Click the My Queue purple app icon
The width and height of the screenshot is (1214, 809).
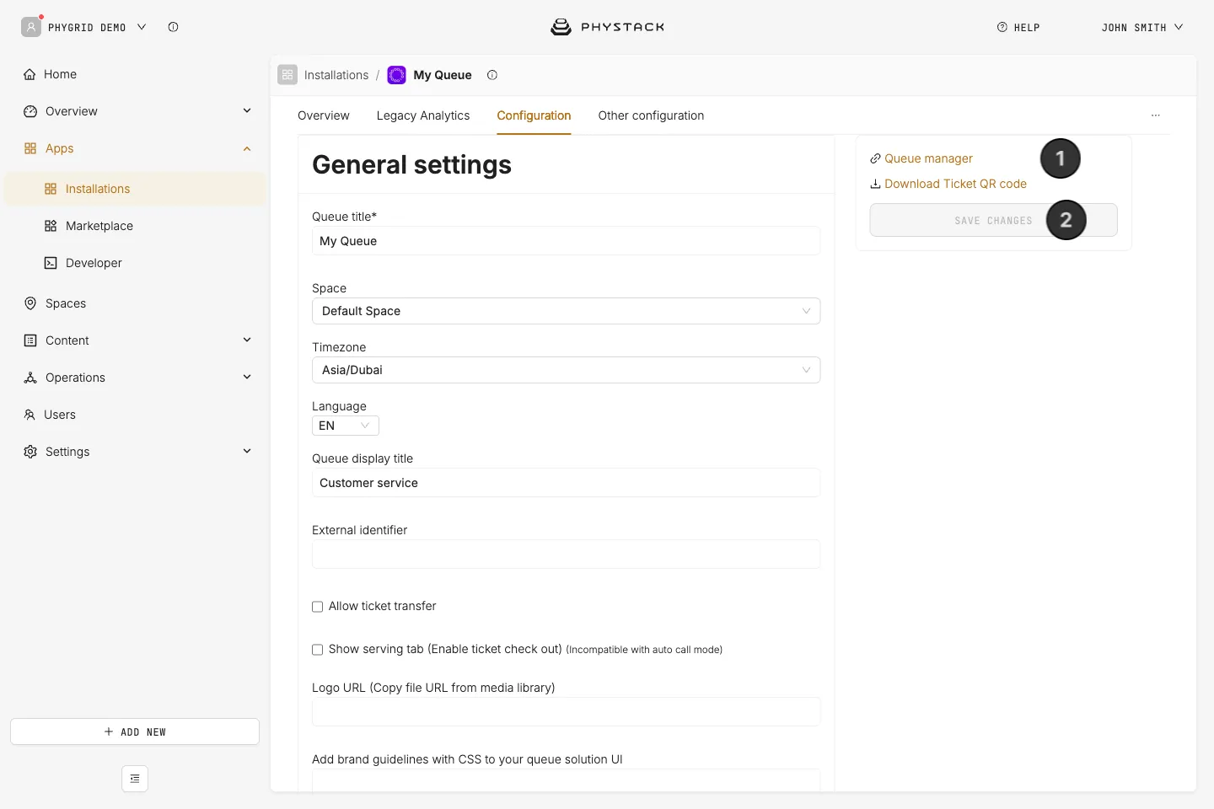(x=396, y=75)
